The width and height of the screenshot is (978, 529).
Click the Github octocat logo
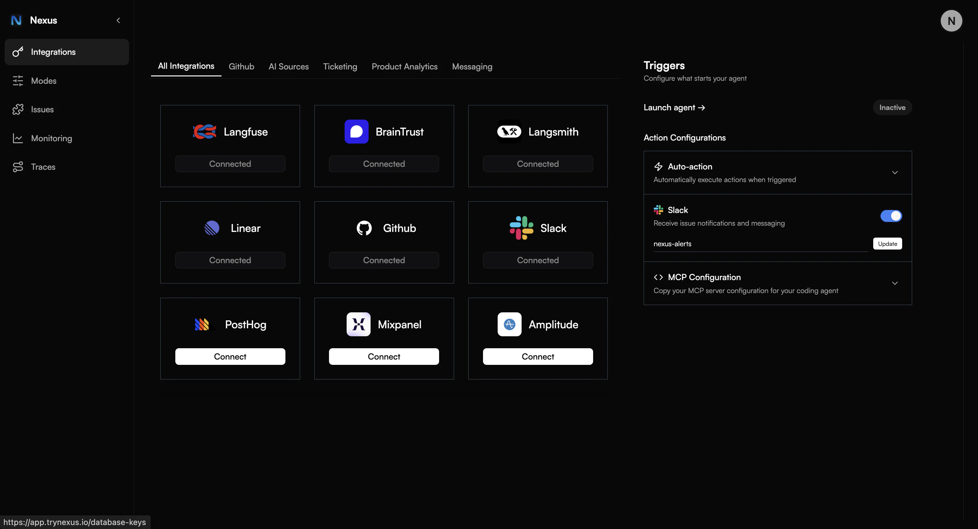(x=364, y=228)
